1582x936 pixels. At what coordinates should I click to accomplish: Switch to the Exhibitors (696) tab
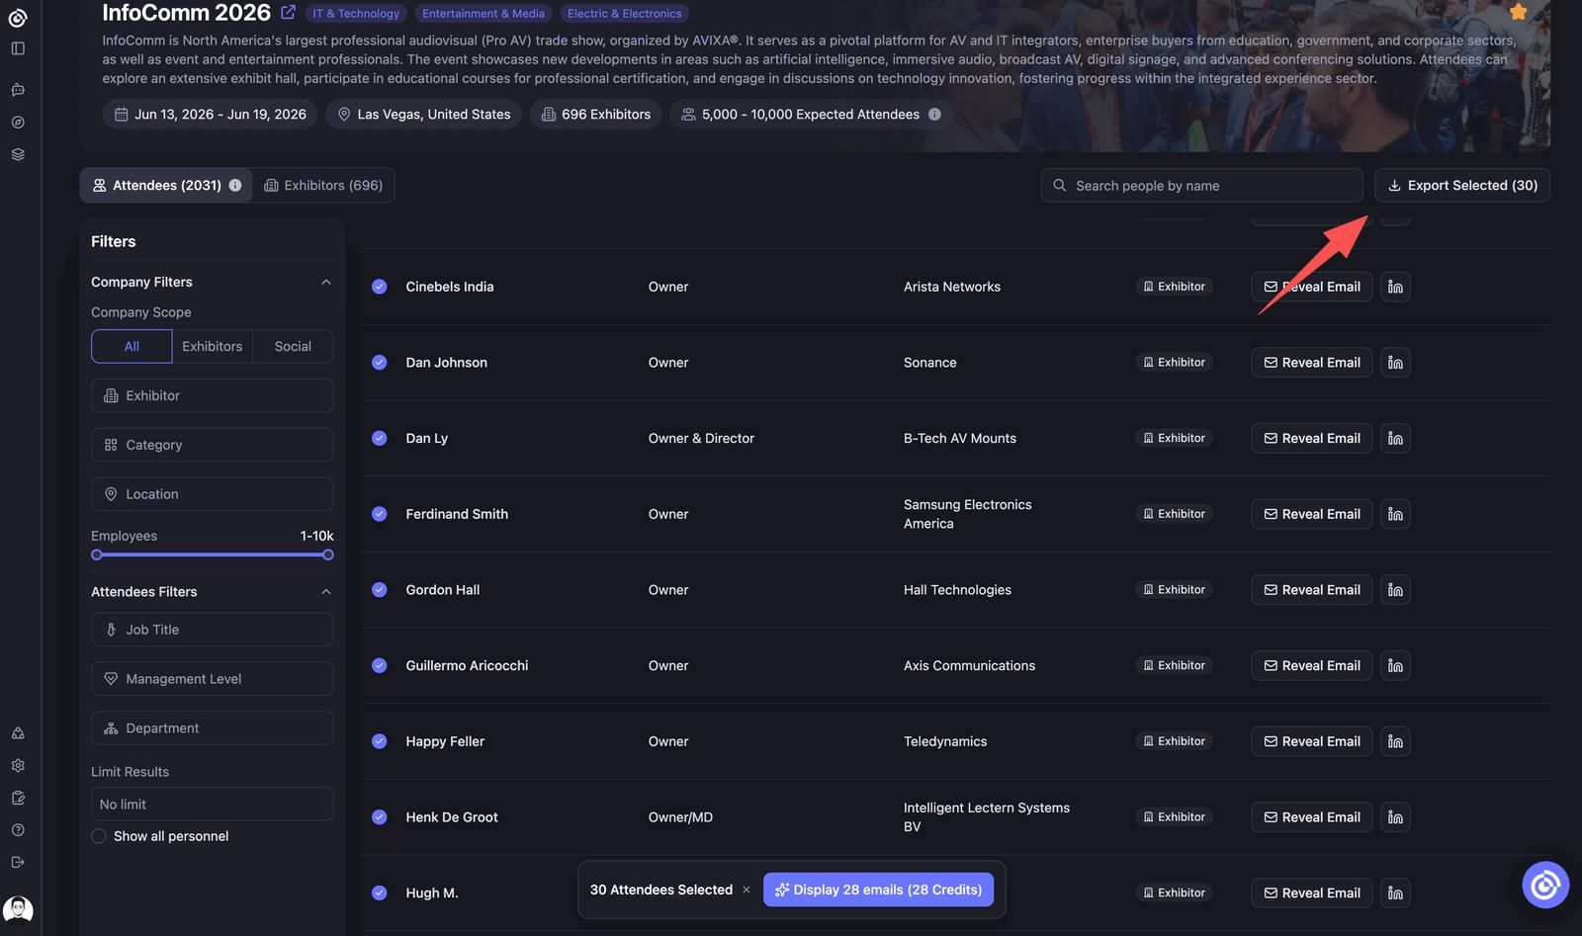point(323,186)
